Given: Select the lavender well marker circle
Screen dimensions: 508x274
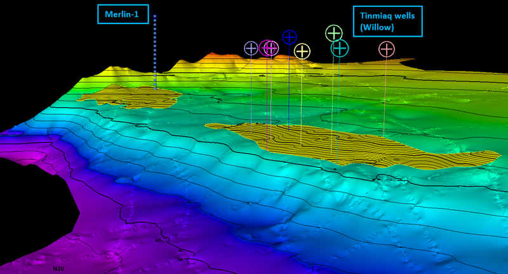Looking at the screenshot, I should [251, 49].
